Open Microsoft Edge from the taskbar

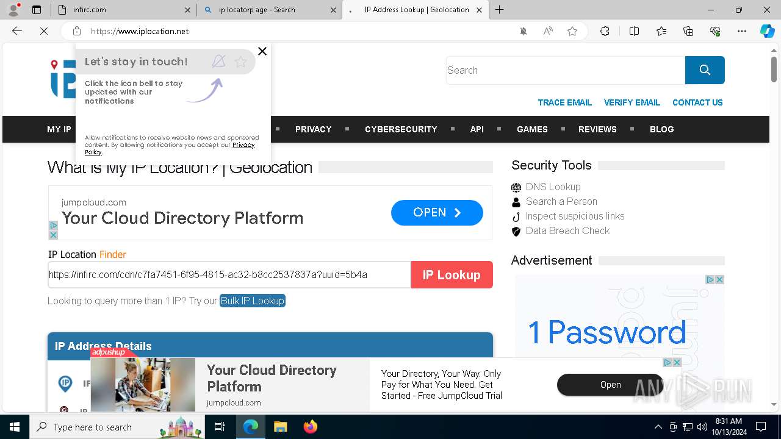(x=251, y=427)
